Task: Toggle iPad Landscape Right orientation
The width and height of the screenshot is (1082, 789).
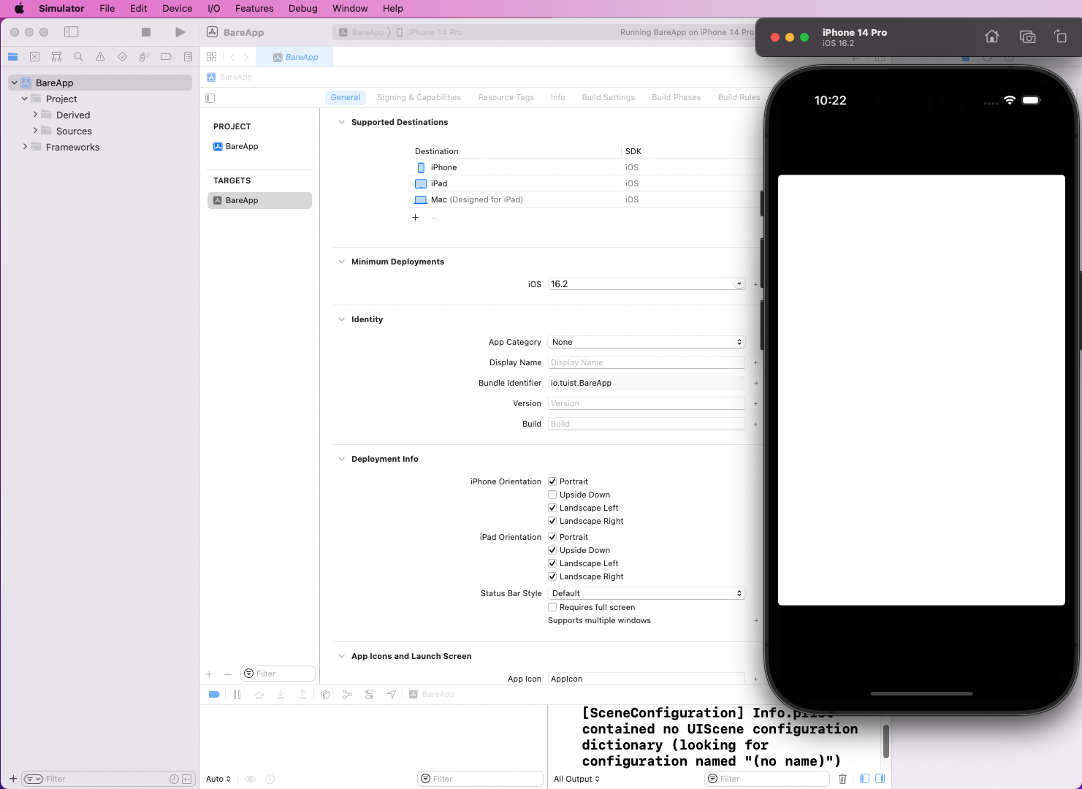Action: [x=552, y=576]
